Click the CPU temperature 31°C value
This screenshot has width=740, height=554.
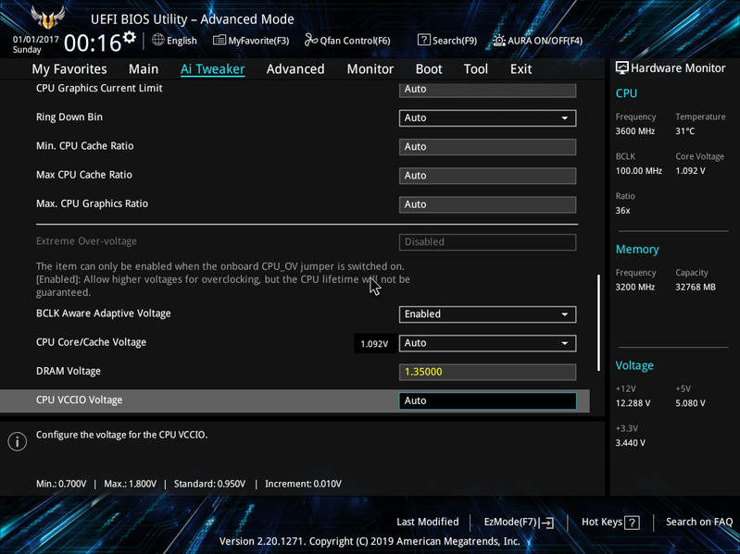pos(684,131)
